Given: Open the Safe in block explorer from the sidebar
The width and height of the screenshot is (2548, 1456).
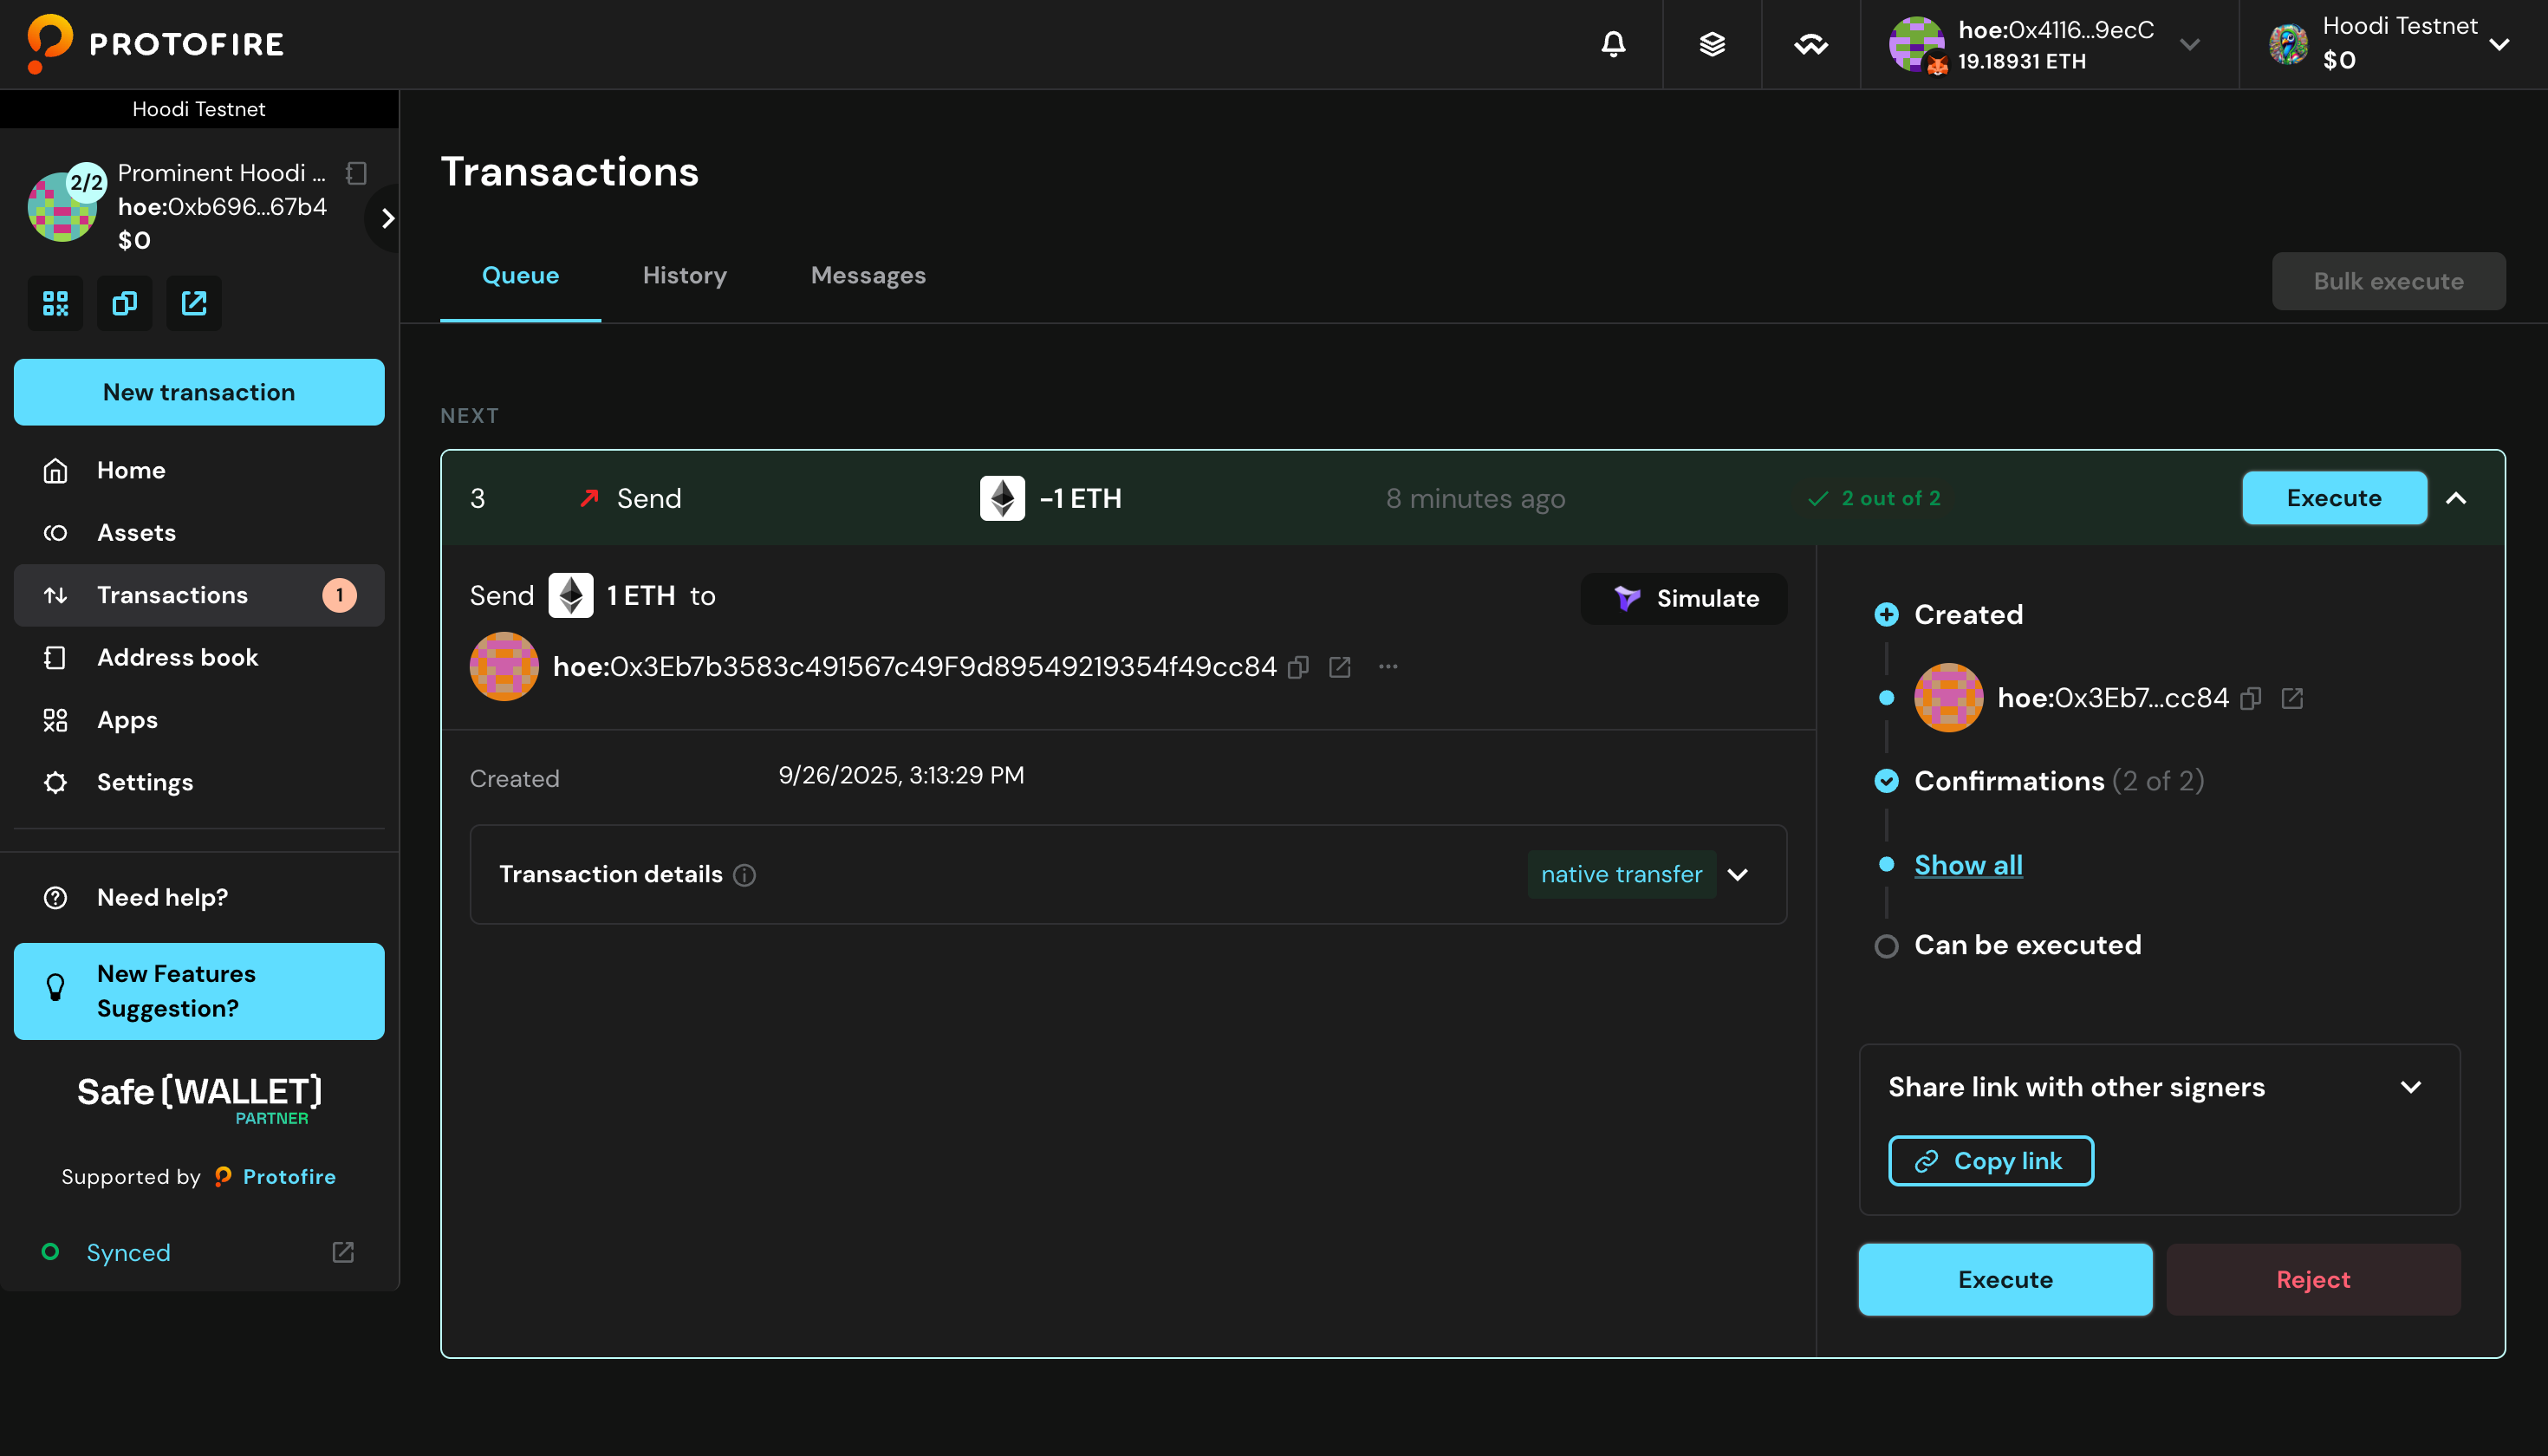Looking at the screenshot, I should pos(194,303).
